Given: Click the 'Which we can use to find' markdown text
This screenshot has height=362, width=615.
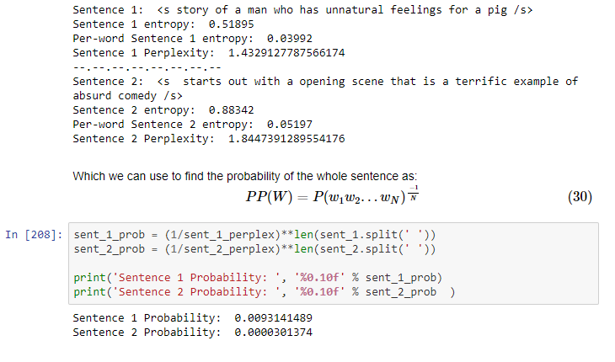Looking at the screenshot, I should point(245,176).
